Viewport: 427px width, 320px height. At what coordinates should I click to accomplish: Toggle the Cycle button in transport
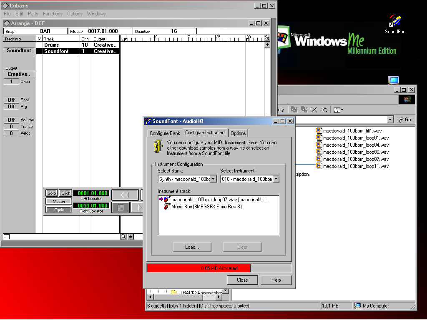[x=59, y=210]
